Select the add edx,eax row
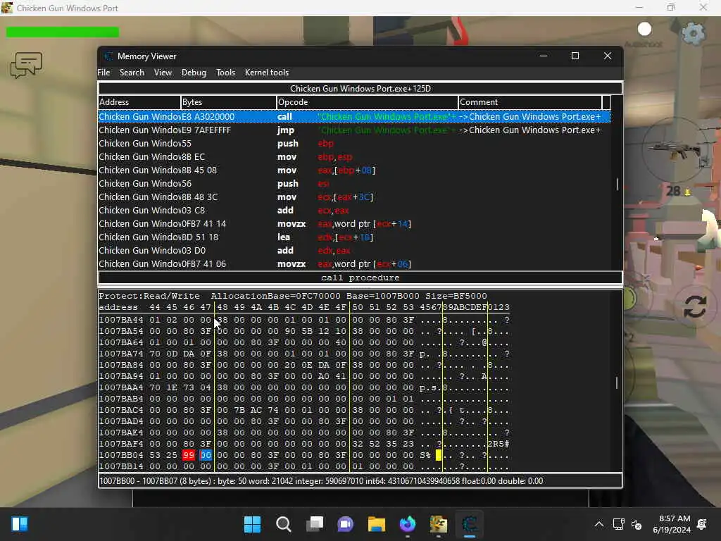Image resolution: width=721 pixels, height=541 pixels. tap(354, 250)
